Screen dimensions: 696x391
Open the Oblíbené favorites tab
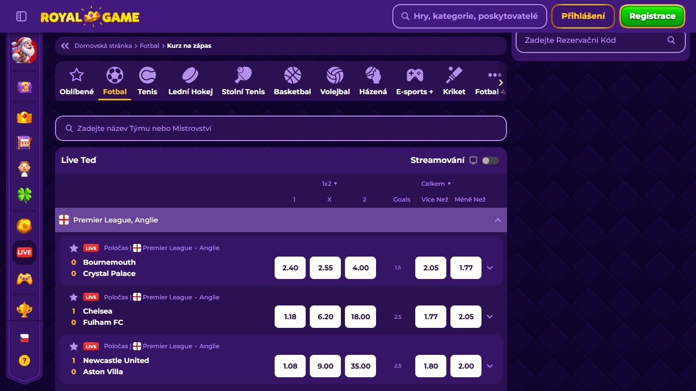(x=76, y=81)
